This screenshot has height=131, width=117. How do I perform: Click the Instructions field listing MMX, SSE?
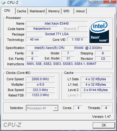coord(68,64)
